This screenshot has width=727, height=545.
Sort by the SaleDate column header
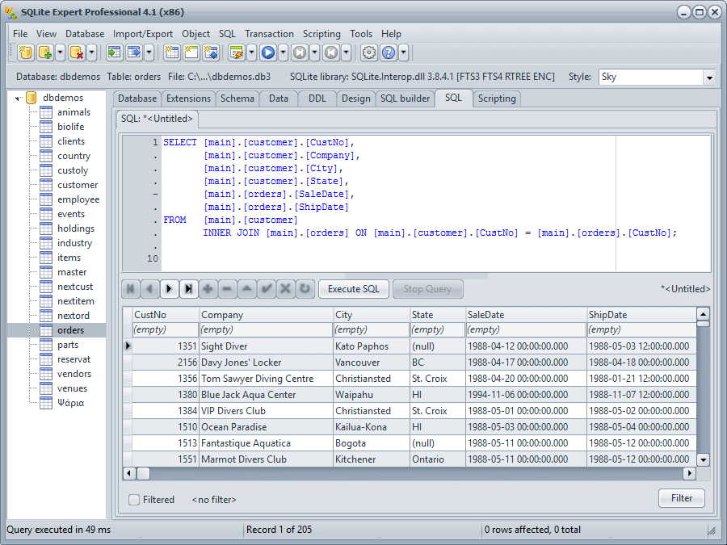[x=526, y=315]
